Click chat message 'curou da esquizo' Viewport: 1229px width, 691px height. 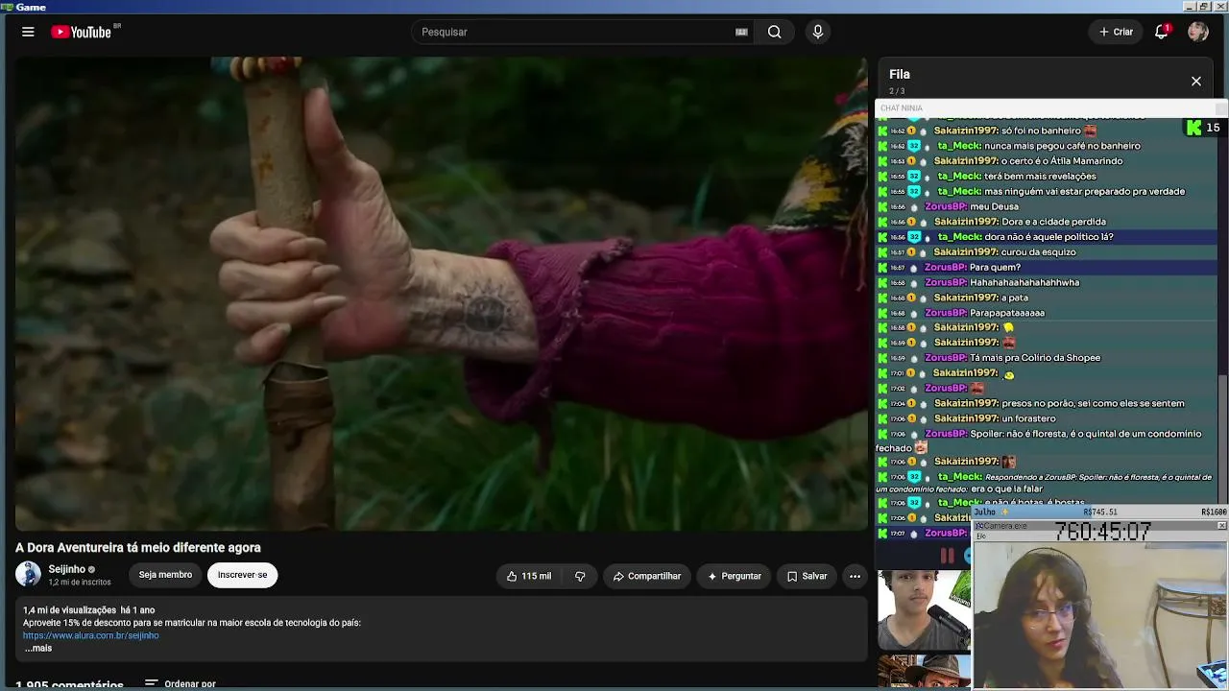tap(1039, 252)
